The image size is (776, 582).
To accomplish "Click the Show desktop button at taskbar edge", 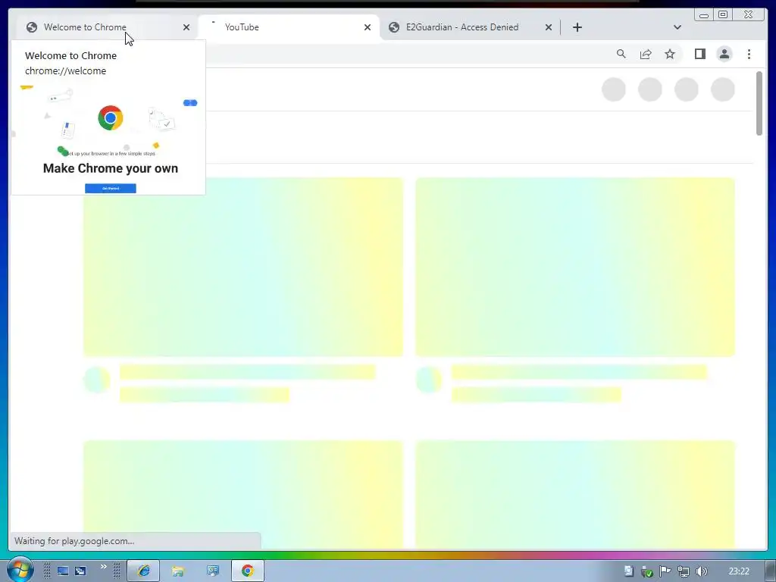I will coord(771,571).
